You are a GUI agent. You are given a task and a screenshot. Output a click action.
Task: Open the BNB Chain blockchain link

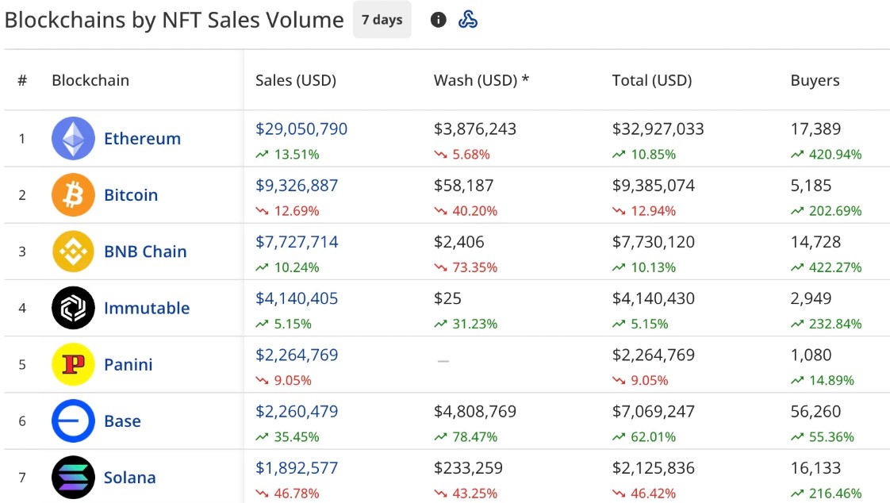coord(145,251)
